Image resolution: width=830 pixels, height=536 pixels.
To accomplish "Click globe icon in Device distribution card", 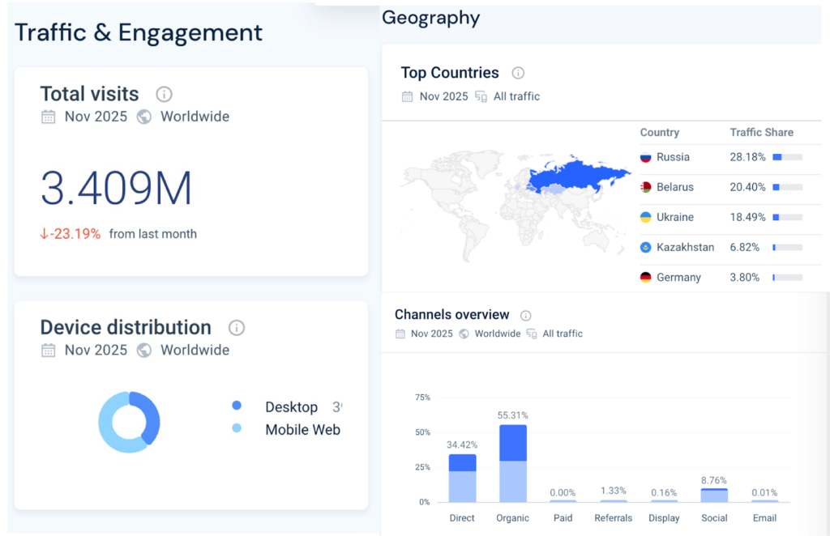I will pyautogui.click(x=144, y=351).
